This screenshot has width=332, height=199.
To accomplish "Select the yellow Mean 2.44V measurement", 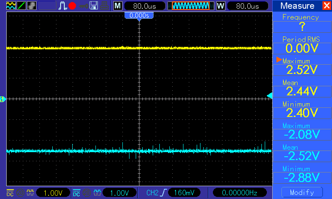I will (302, 88).
